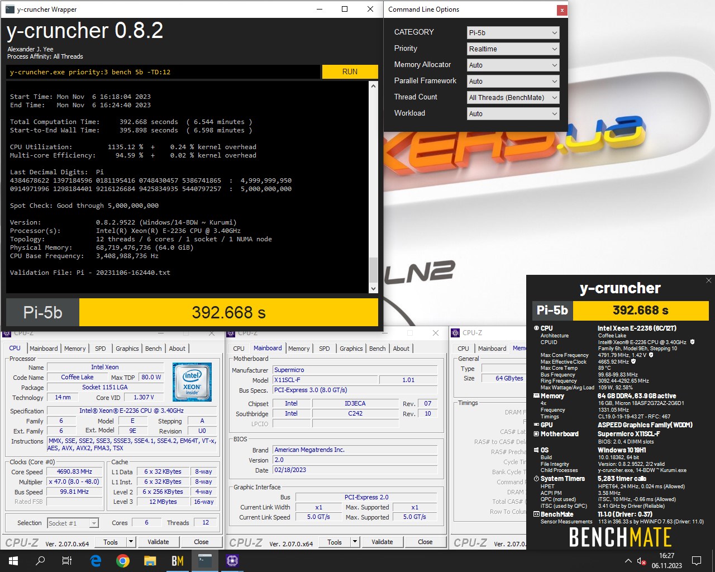The height and width of the screenshot is (572, 715).
Task: Click the console output scrollbar thumb
Action: pos(373,270)
